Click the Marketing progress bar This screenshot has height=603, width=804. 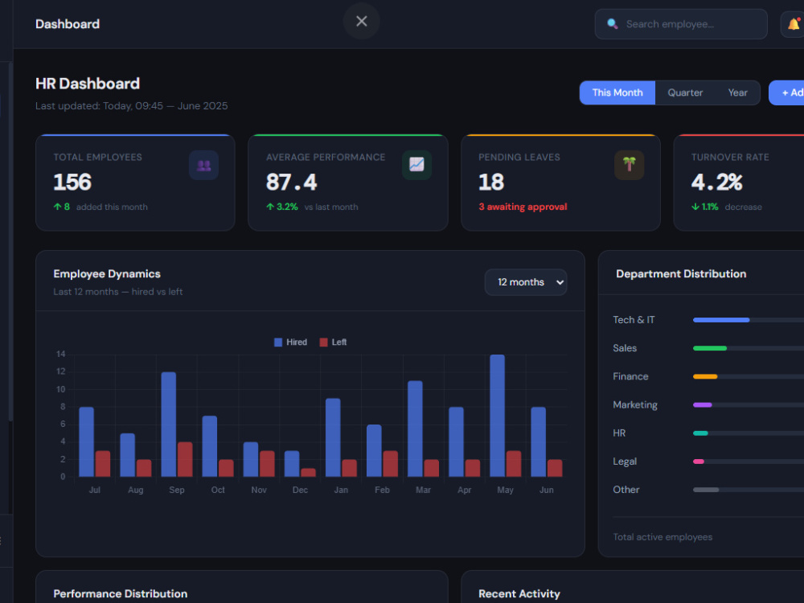click(x=749, y=405)
